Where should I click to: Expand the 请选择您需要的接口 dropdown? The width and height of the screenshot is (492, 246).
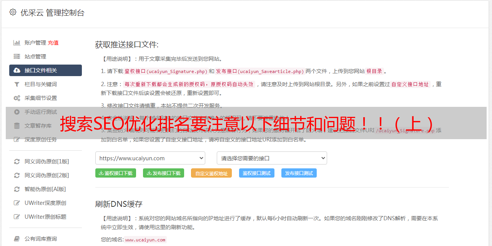tap(272, 158)
